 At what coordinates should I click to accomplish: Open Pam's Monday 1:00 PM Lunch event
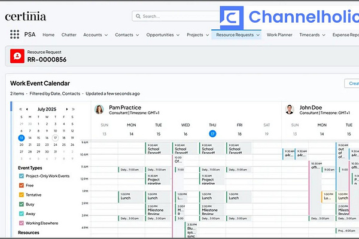132,197
